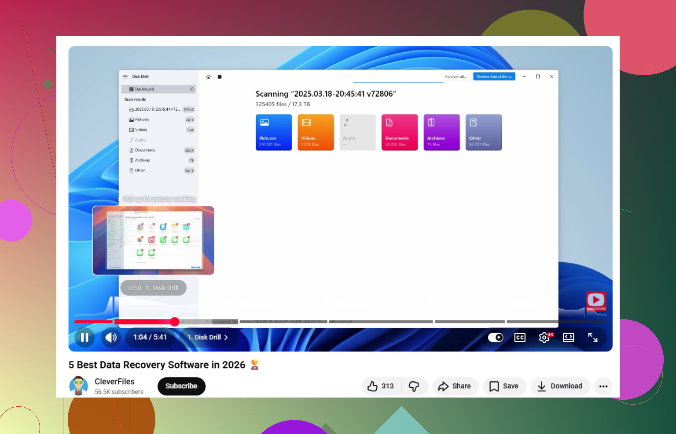Image resolution: width=676 pixels, height=434 pixels.
Task: Share this video
Action: [x=455, y=386]
